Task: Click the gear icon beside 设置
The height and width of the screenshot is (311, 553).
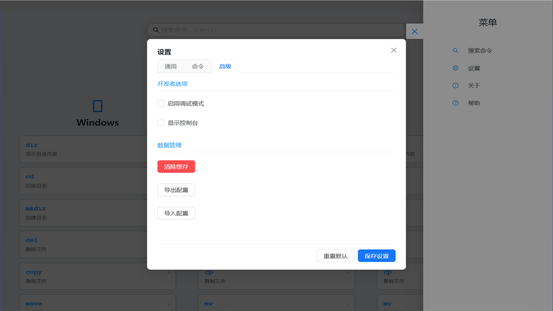Action: tap(455, 68)
